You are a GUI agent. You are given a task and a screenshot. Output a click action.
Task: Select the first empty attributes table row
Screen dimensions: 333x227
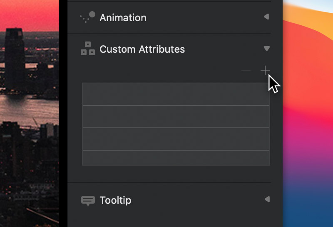pos(176,94)
